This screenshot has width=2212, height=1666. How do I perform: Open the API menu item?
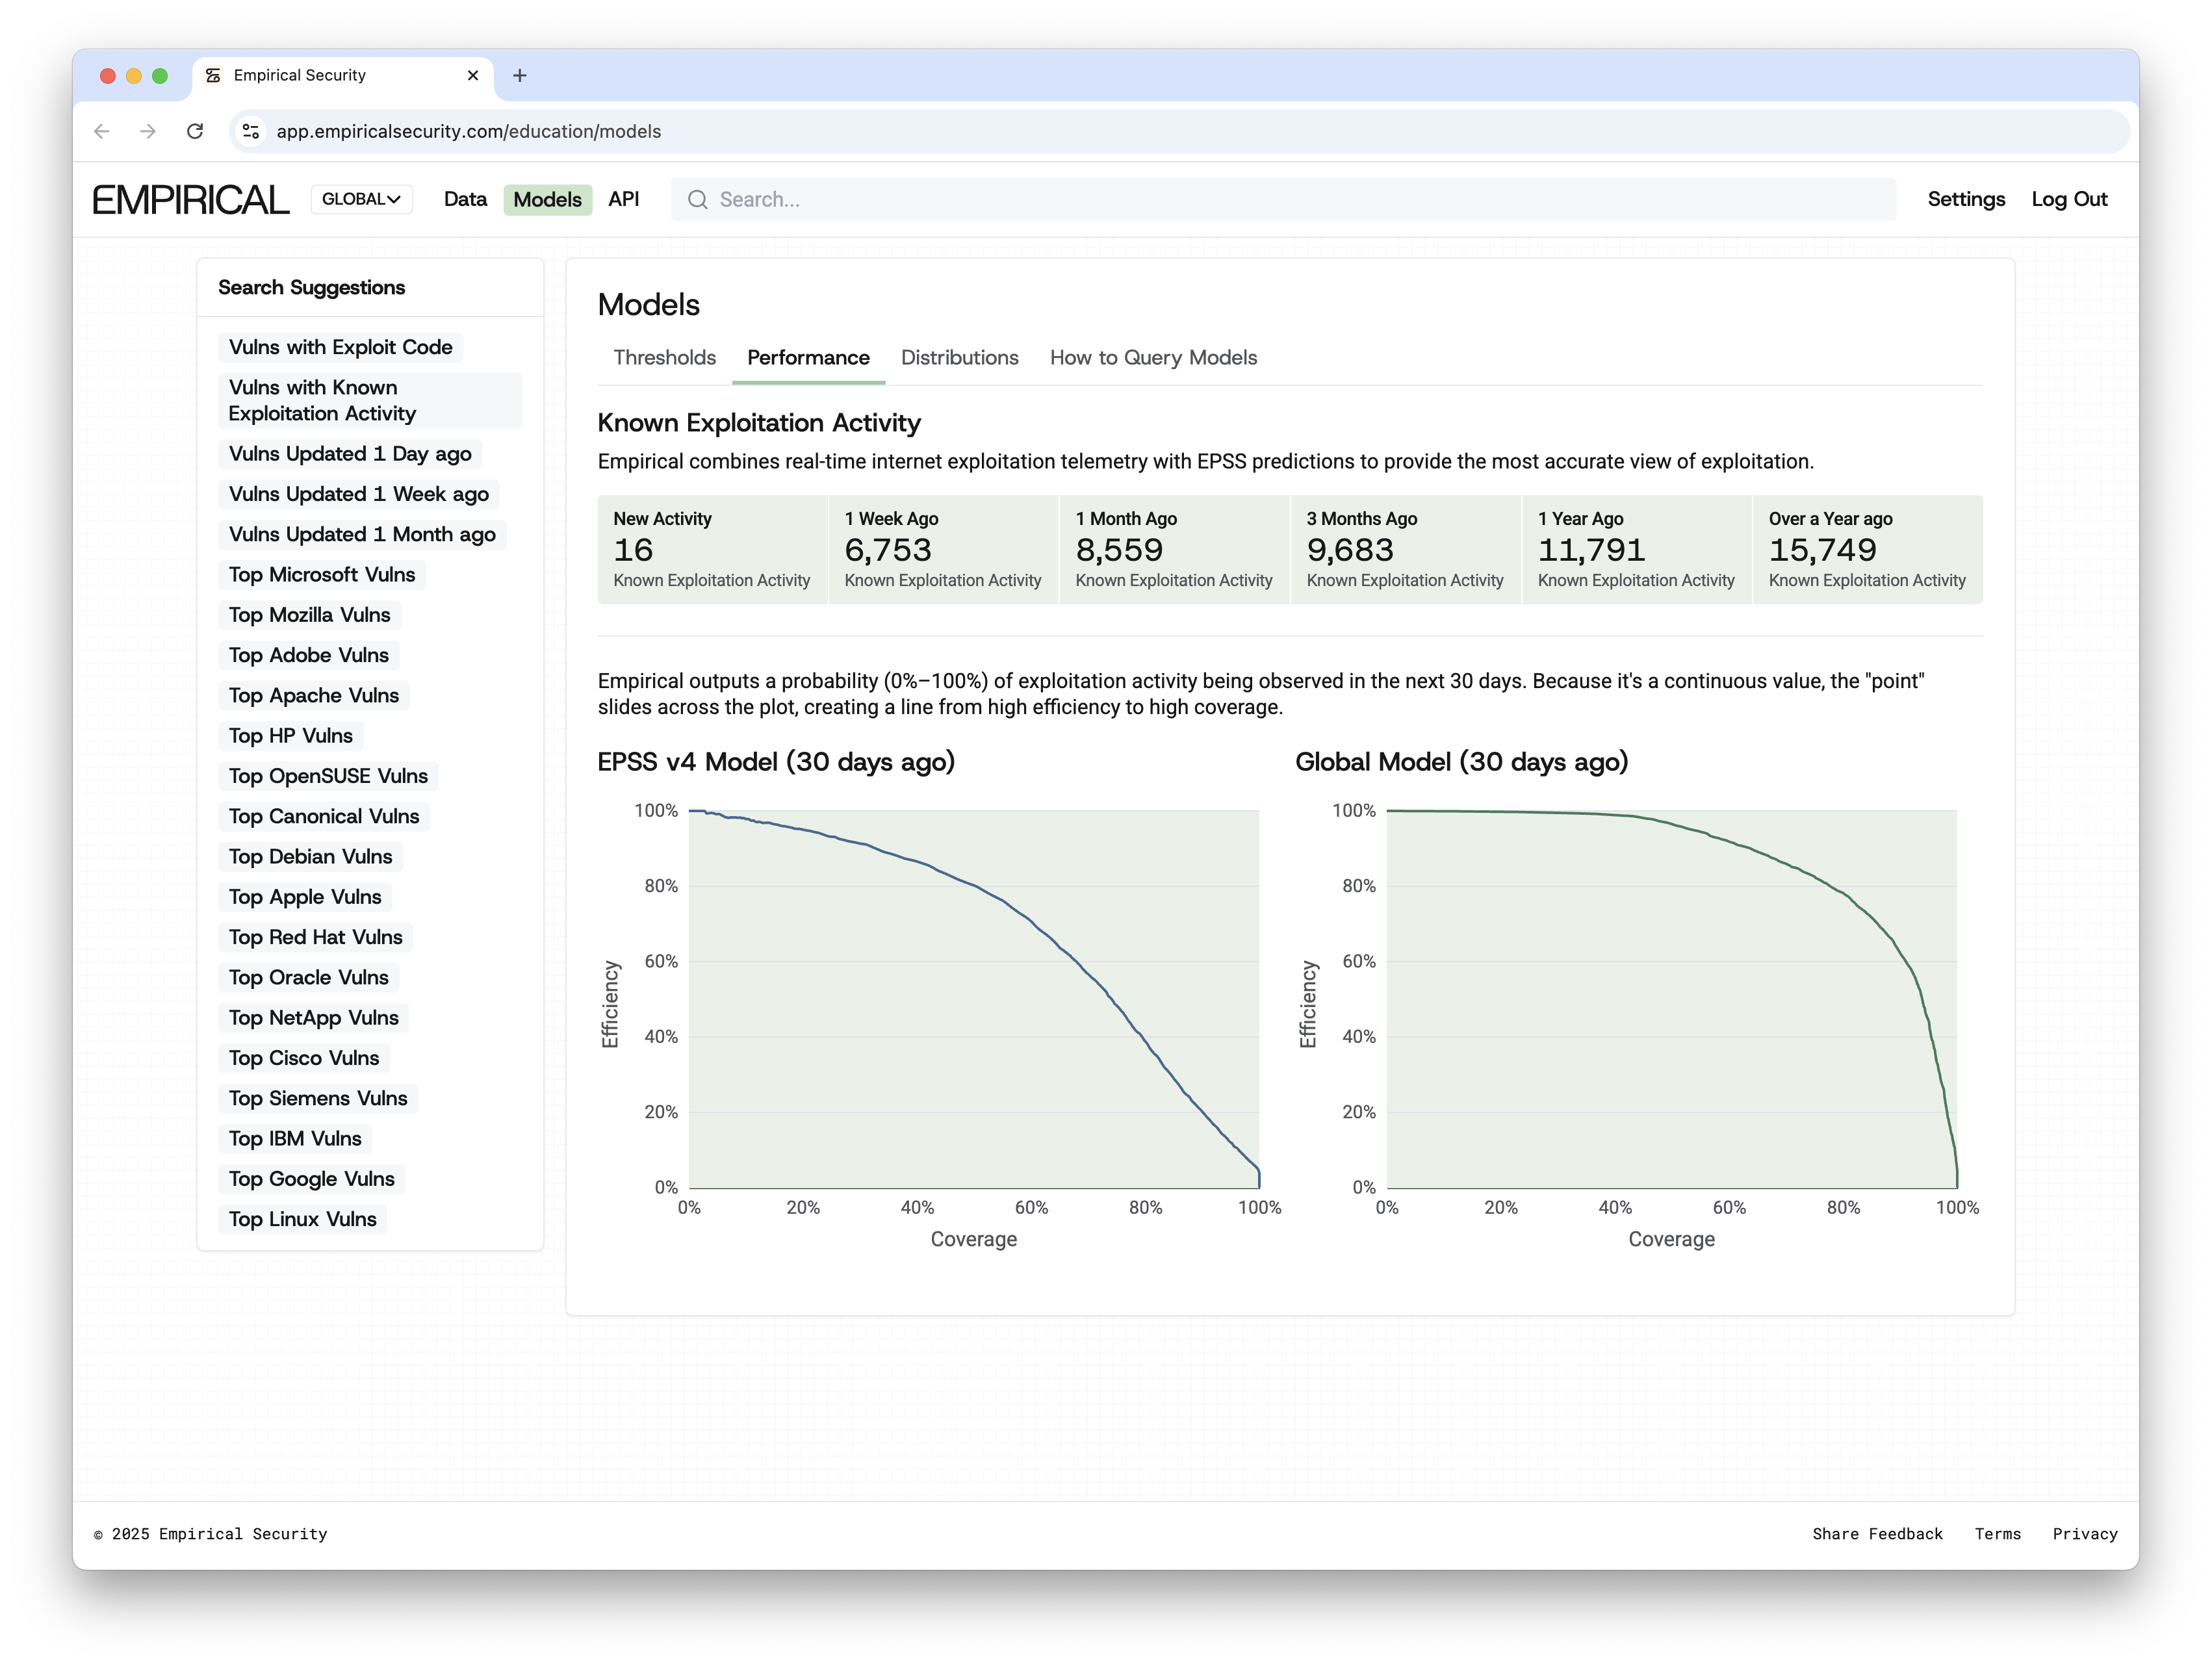(623, 199)
